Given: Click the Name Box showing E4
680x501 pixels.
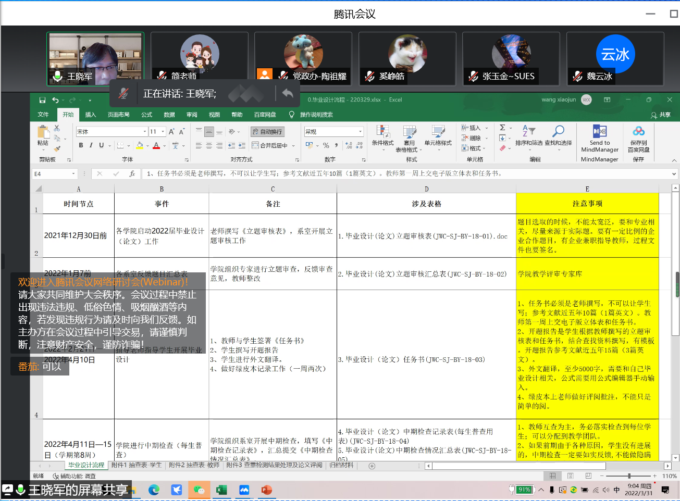Looking at the screenshot, I should tap(52, 174).
